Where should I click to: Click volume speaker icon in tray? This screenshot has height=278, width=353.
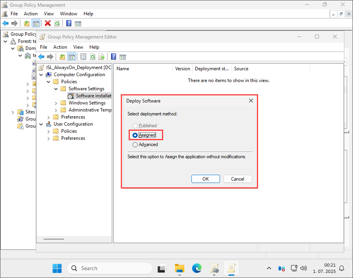[304, 268]
